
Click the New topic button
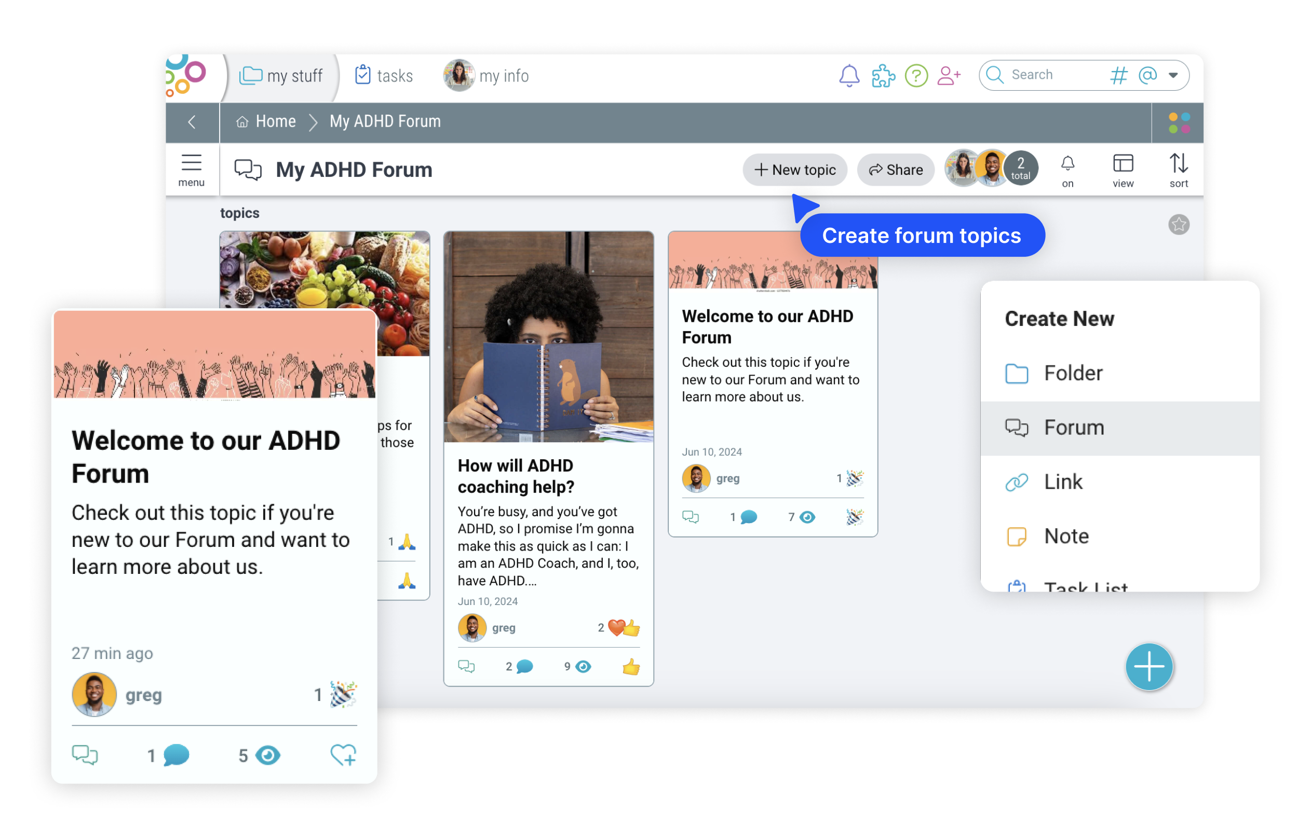point(795,169)
